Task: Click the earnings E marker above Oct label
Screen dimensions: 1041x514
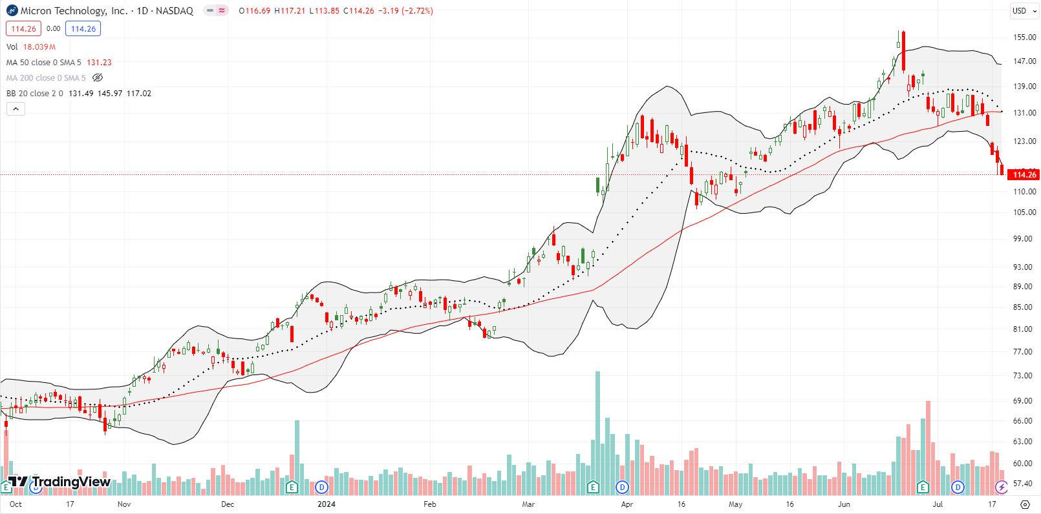Action: click(x=6, y=487)
